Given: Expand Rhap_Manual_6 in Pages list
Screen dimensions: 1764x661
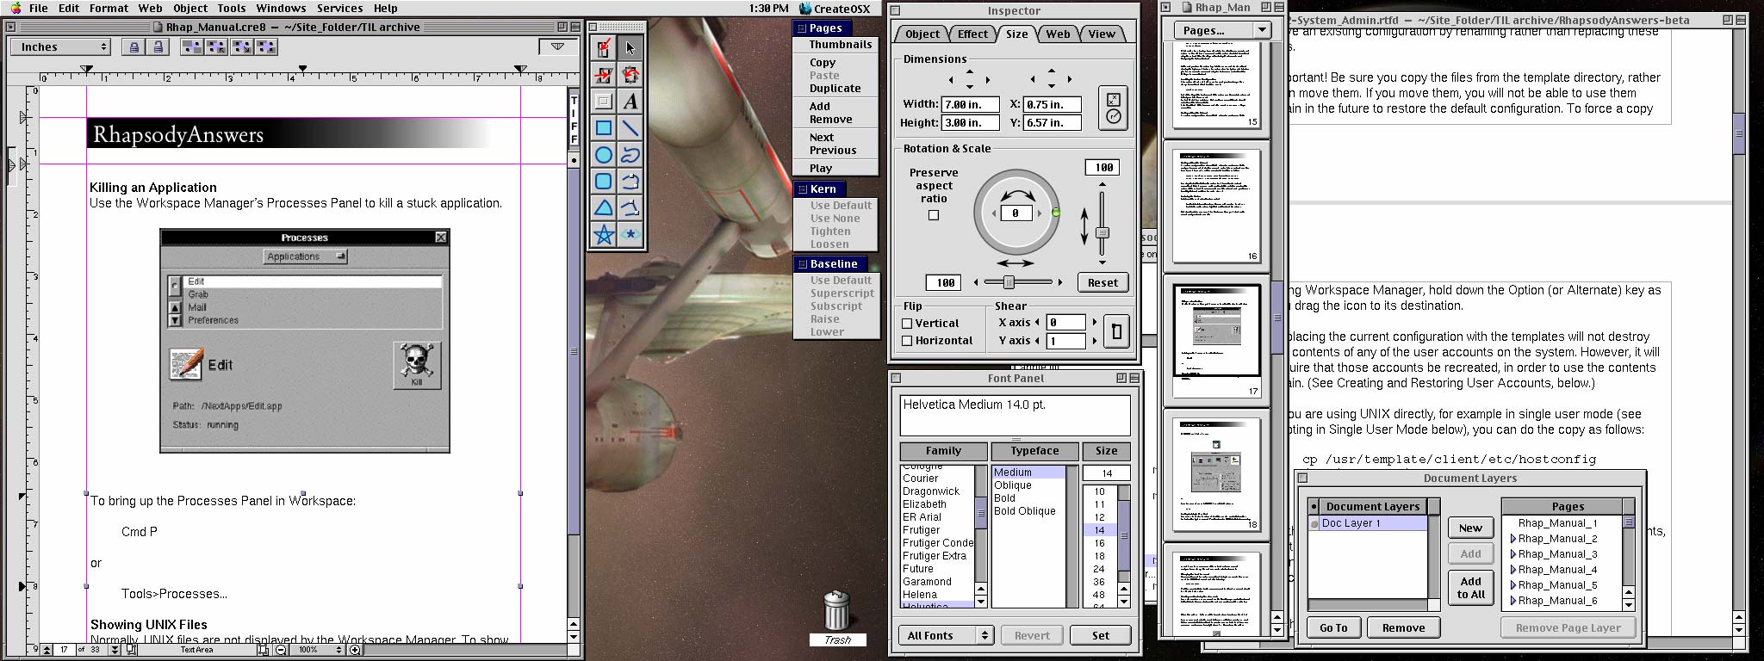Looking at the screenshot, I should coord(1513,601).
